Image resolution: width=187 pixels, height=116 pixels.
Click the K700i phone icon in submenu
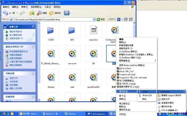pyautogui.click(x=140, y=91)
